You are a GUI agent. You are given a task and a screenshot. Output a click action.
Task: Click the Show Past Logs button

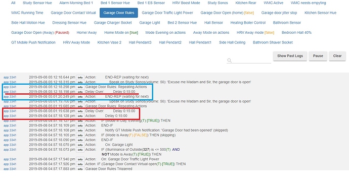(290, 56)
